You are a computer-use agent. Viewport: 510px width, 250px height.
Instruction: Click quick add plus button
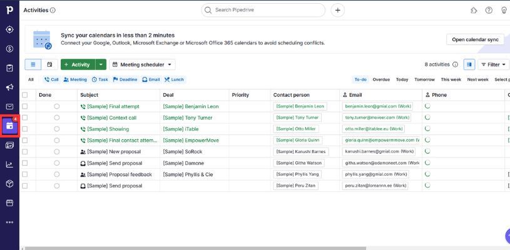pos(338,10)
